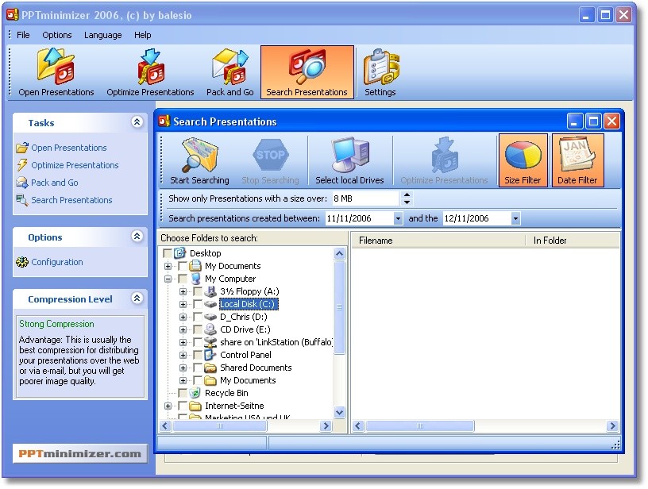Screen dimensions: 648x489
Task: Click Pack and Go link in Tasks
Action: 55,183
